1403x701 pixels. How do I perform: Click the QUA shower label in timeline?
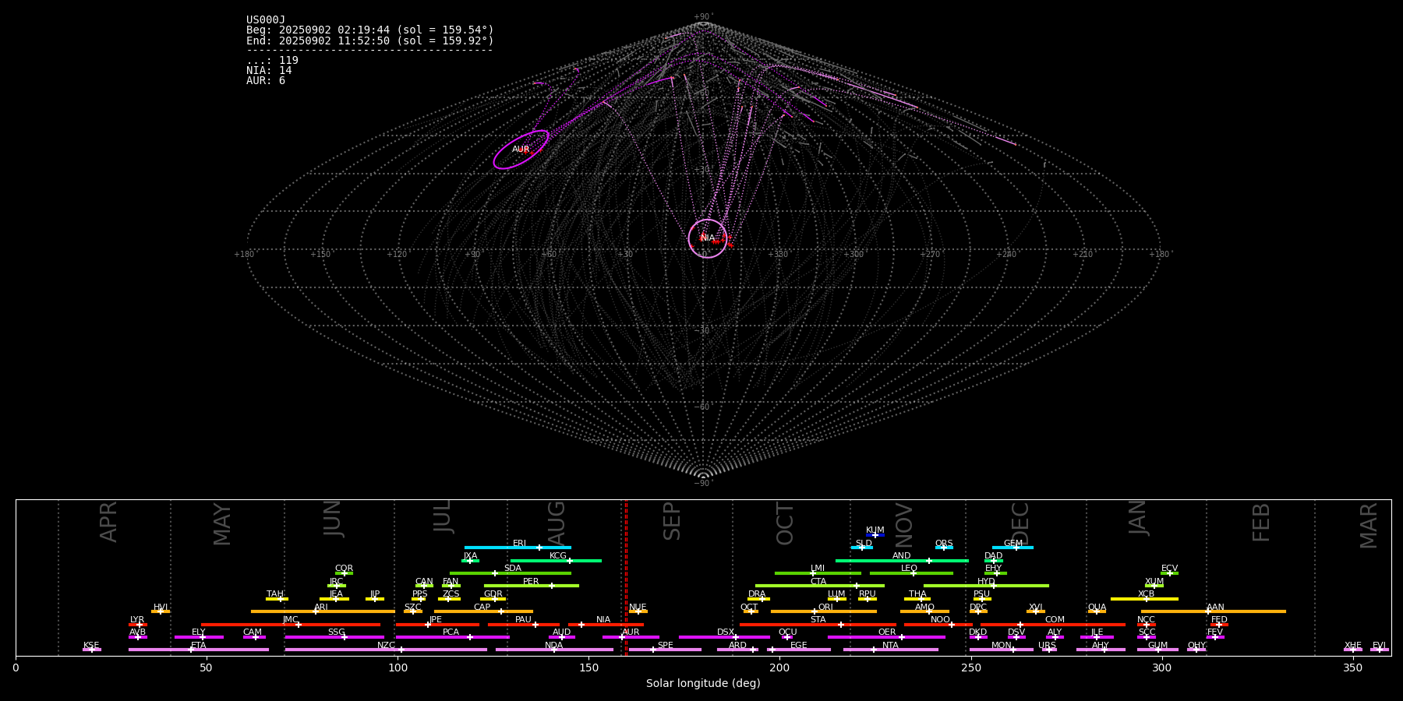tap(1097, 607)
